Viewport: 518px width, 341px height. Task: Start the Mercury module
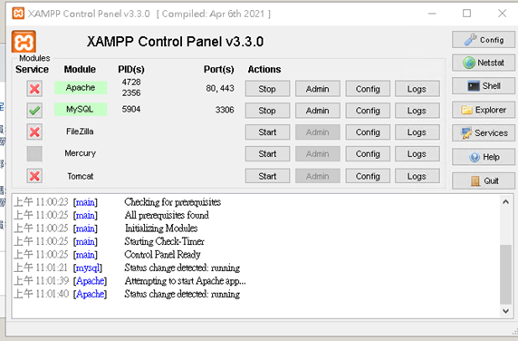[267, 154]
